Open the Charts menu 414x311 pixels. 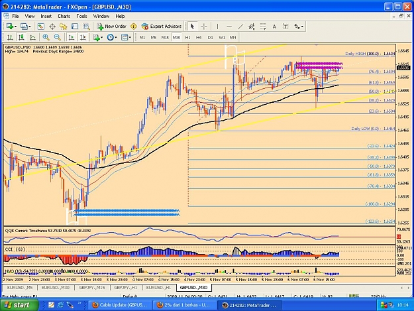tap(64, 16)
